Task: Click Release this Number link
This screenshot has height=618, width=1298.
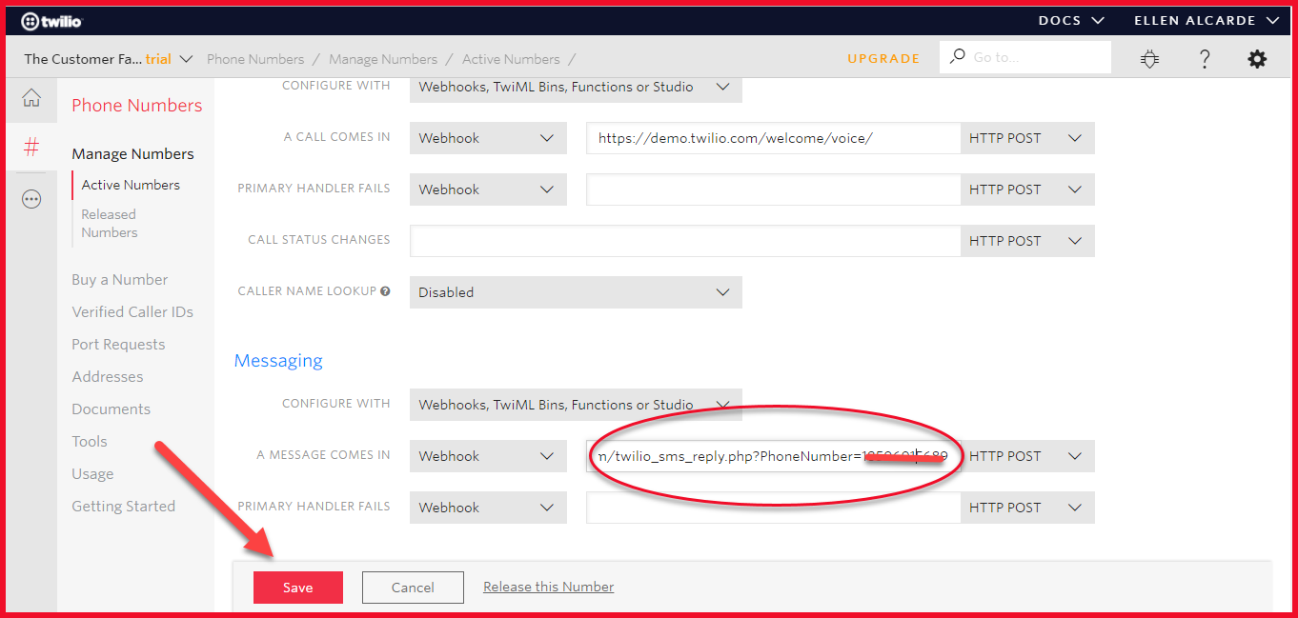Action: pos(548,587)
